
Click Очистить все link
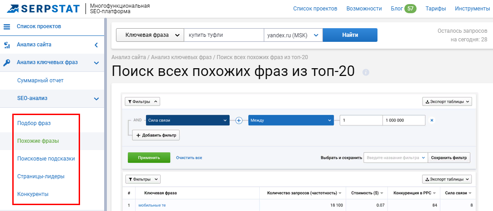coord(189,157)
